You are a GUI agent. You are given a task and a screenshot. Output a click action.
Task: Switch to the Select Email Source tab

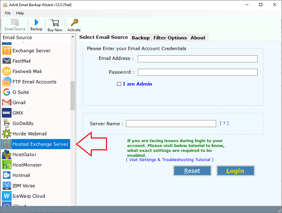[104, 37]
